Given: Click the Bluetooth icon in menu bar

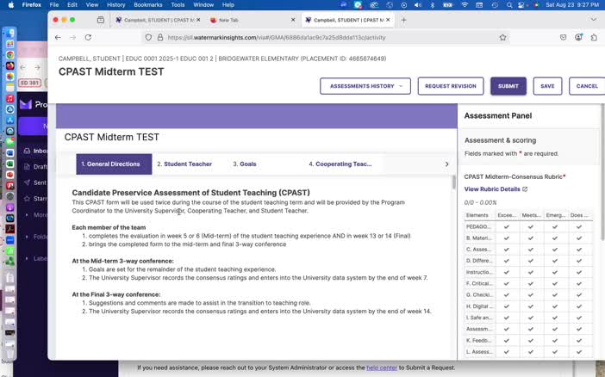Looking at the screenshot, I should (x=433, y=5).
